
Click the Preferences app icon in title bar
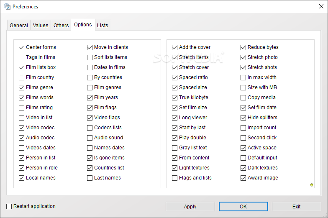coord(7,7)
